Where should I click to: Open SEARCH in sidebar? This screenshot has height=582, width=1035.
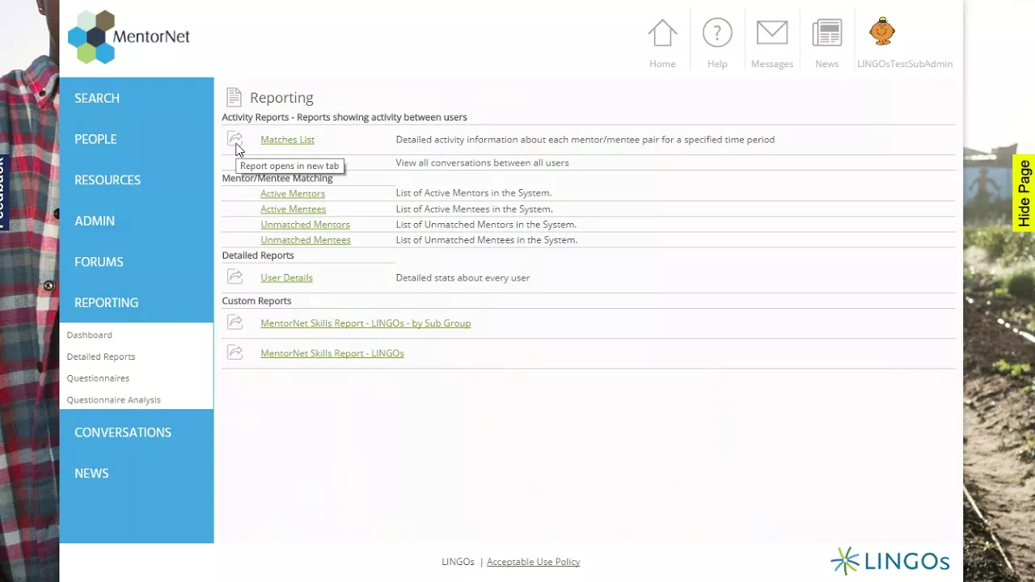click(x=97, y=98)
